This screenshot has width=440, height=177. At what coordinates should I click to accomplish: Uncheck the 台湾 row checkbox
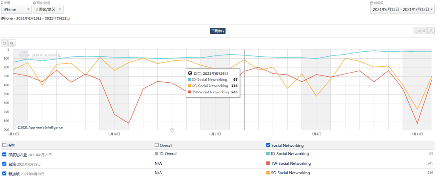[4, 164]
